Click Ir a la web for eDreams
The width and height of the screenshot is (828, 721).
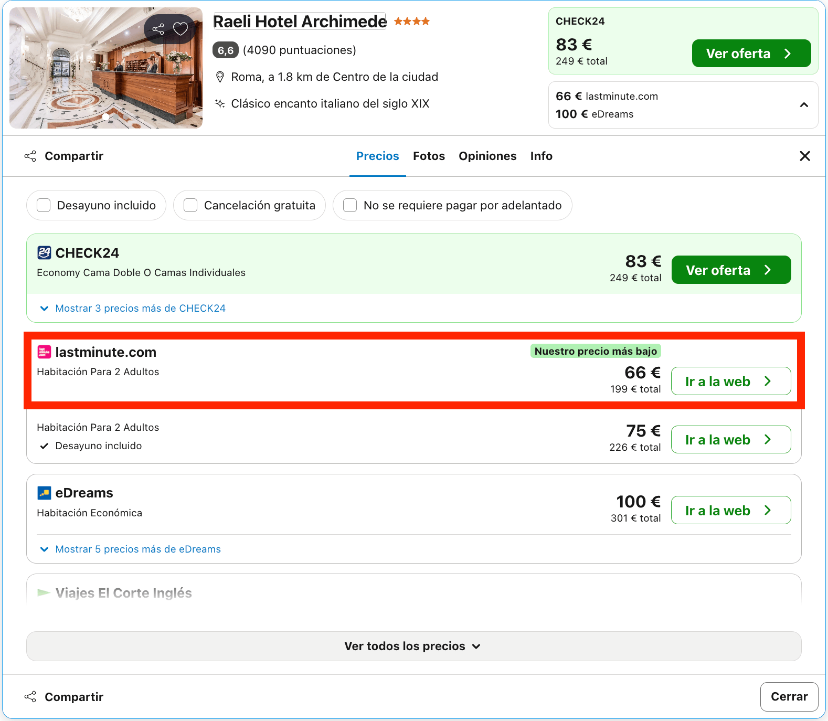click(x=731, y=510)
